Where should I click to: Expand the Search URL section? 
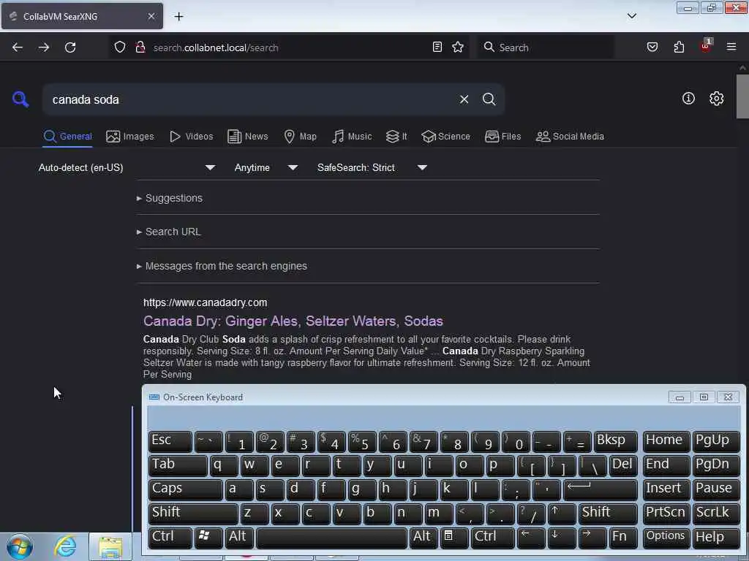(x=169, y=232)
